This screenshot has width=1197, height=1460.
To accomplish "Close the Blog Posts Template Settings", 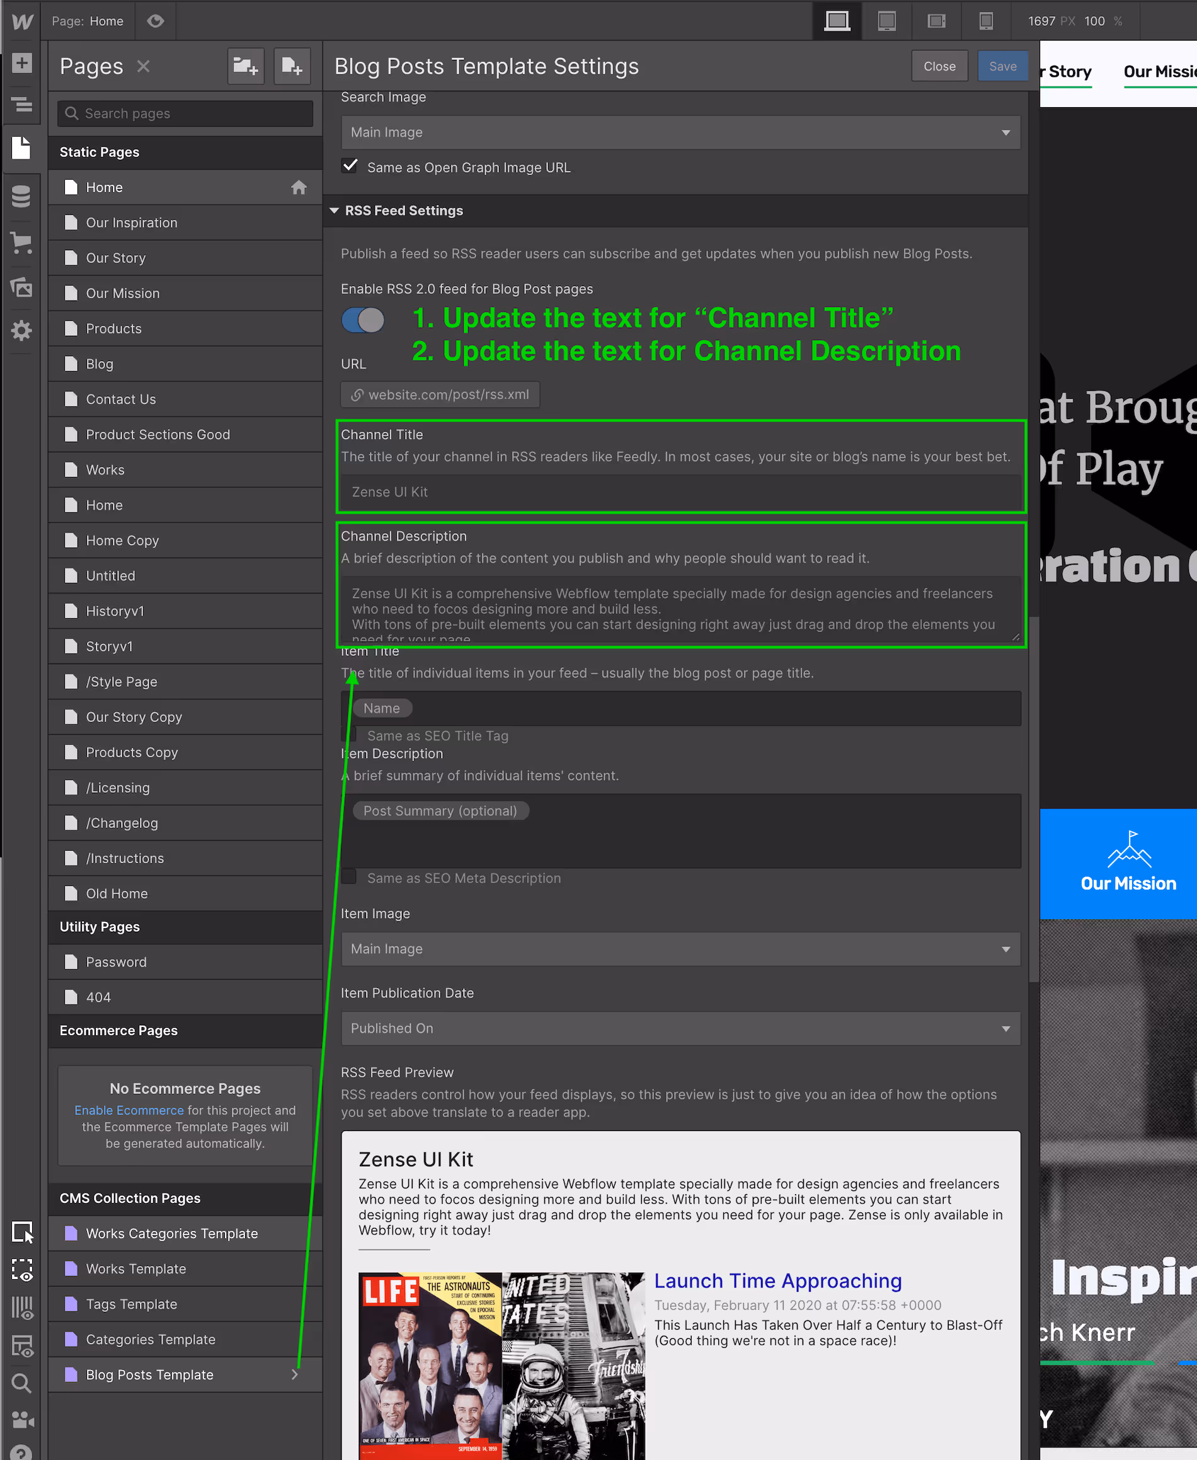I will point(940,66).
